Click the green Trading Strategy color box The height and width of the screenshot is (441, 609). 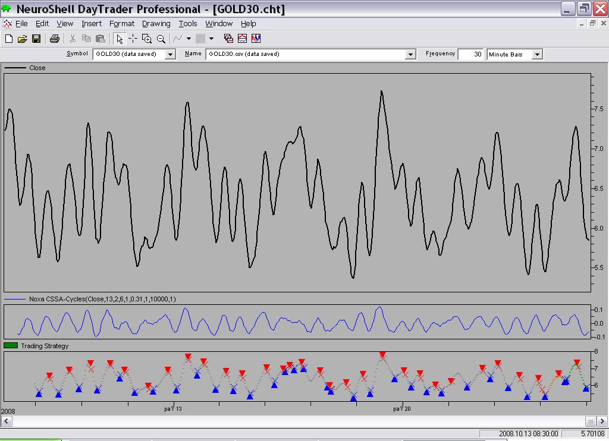[x=11, y=345]
